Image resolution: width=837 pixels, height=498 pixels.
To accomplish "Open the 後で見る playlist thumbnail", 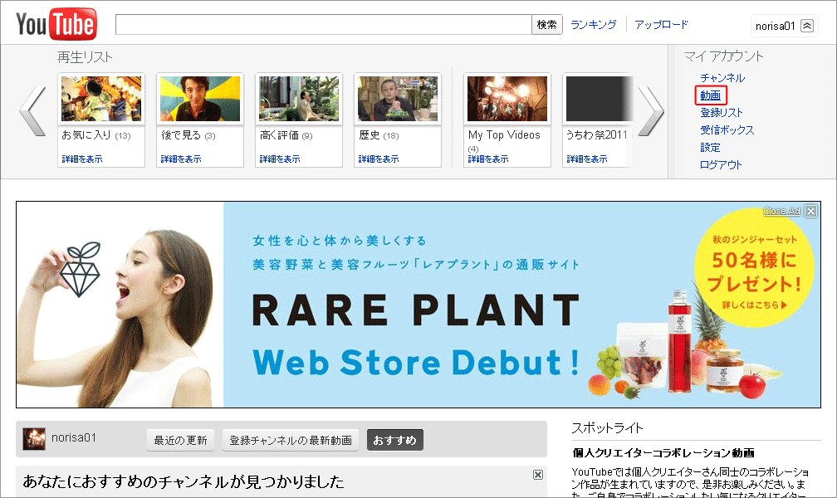I will tap(200, 99).
